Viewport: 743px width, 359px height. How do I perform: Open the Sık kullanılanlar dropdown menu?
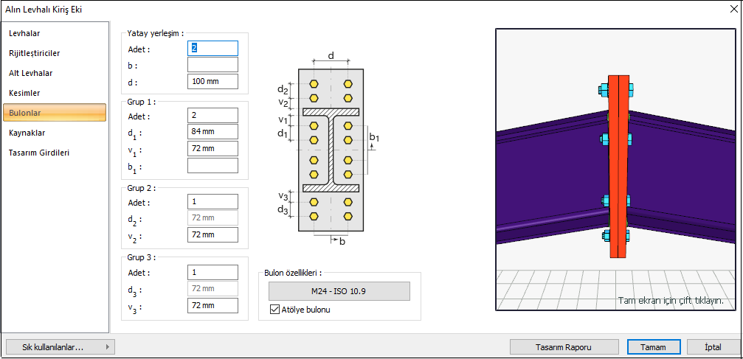[x=60, y=346]
